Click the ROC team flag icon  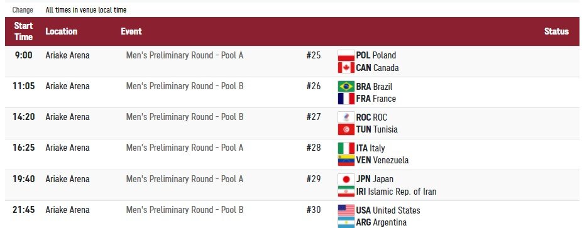[x=346, y=117]
